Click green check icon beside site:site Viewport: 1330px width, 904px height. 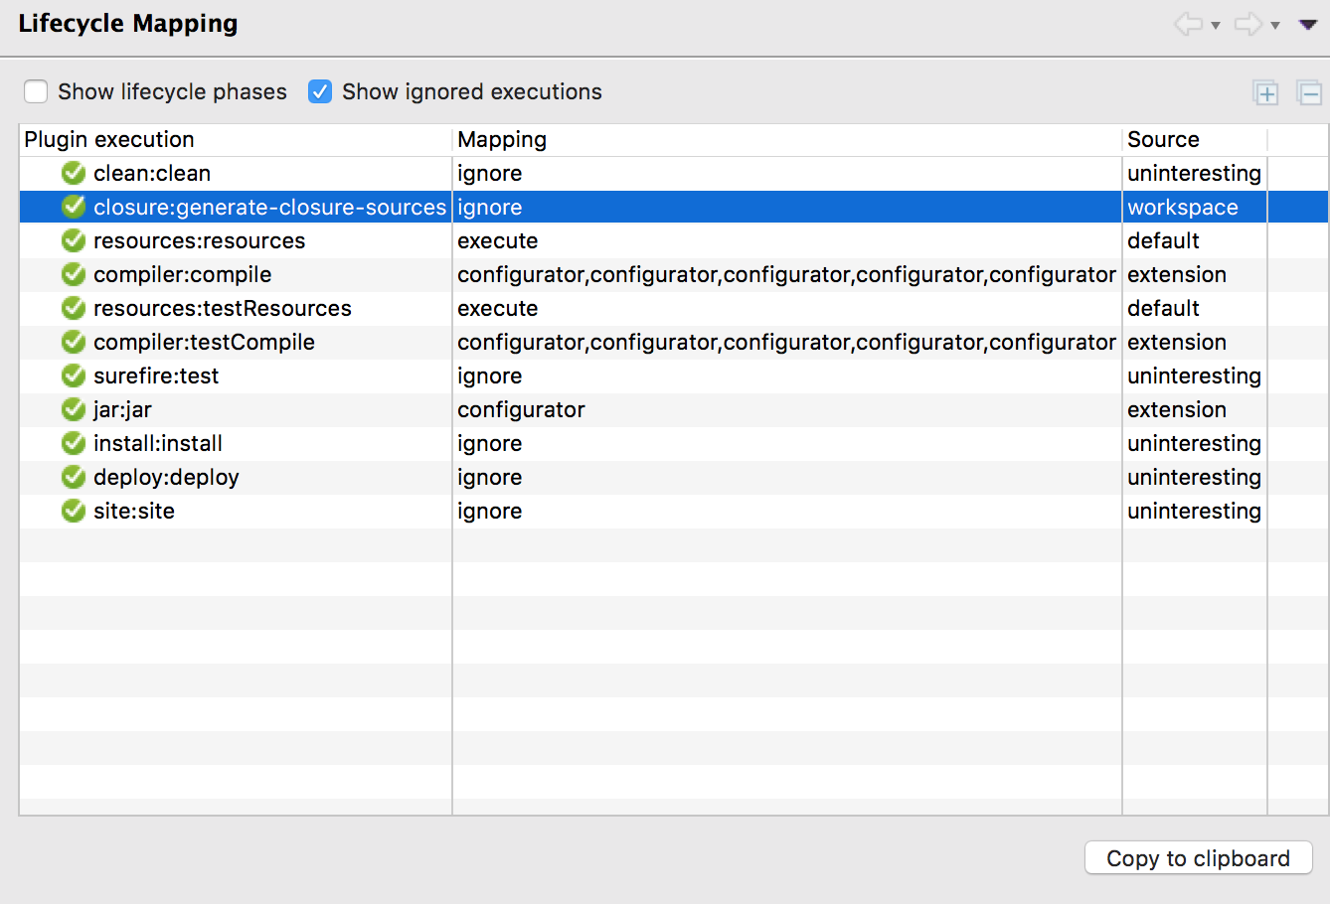(74, 511)
